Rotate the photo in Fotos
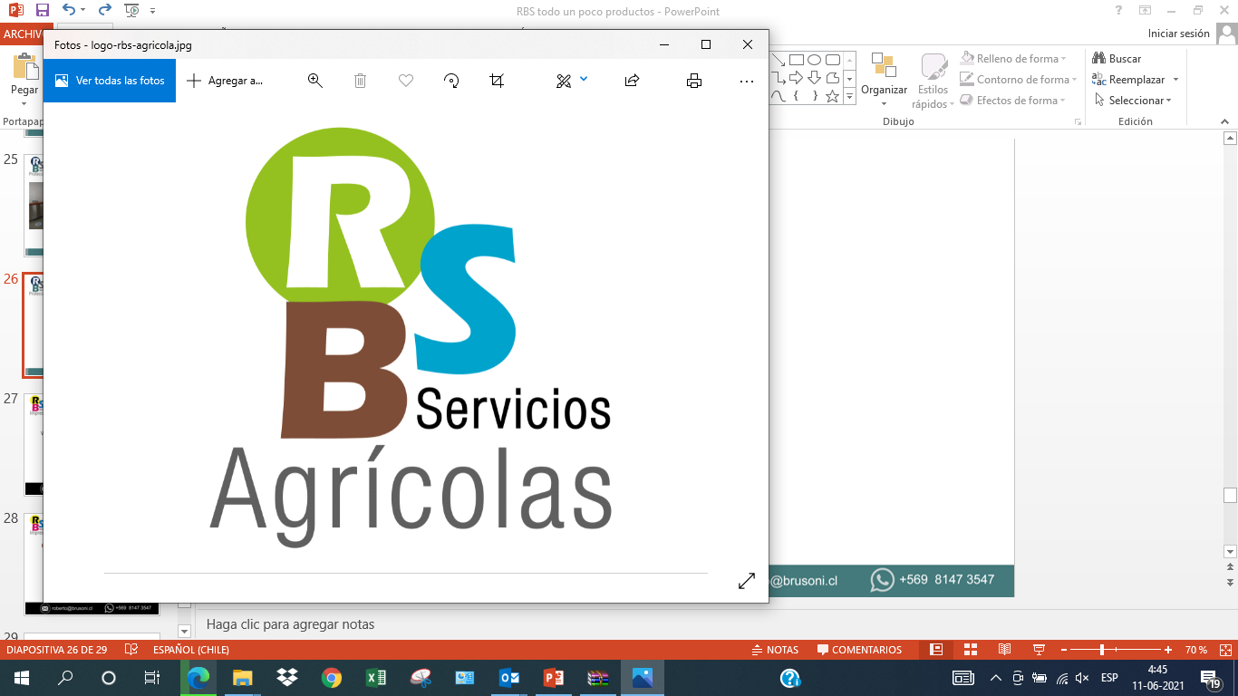The width and height of the screenshot is (1238, 696). (451, 81)
